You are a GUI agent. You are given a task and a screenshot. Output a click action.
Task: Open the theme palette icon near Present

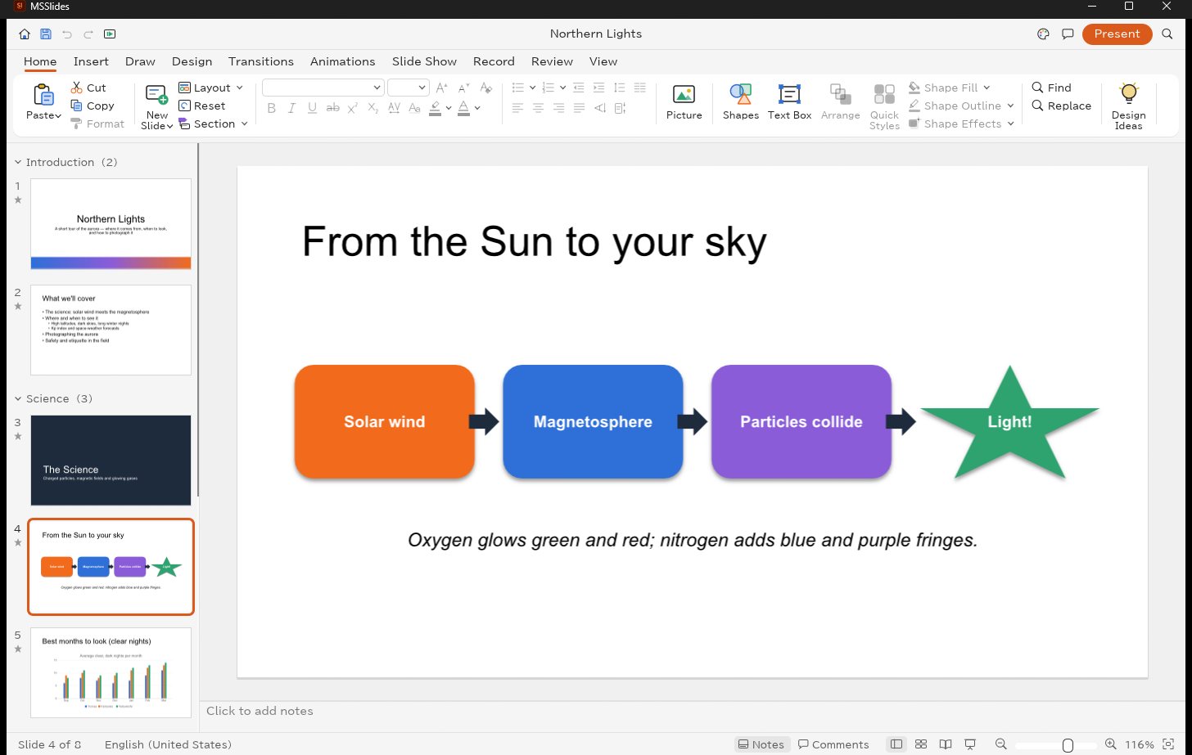(x=1043, y=34)
